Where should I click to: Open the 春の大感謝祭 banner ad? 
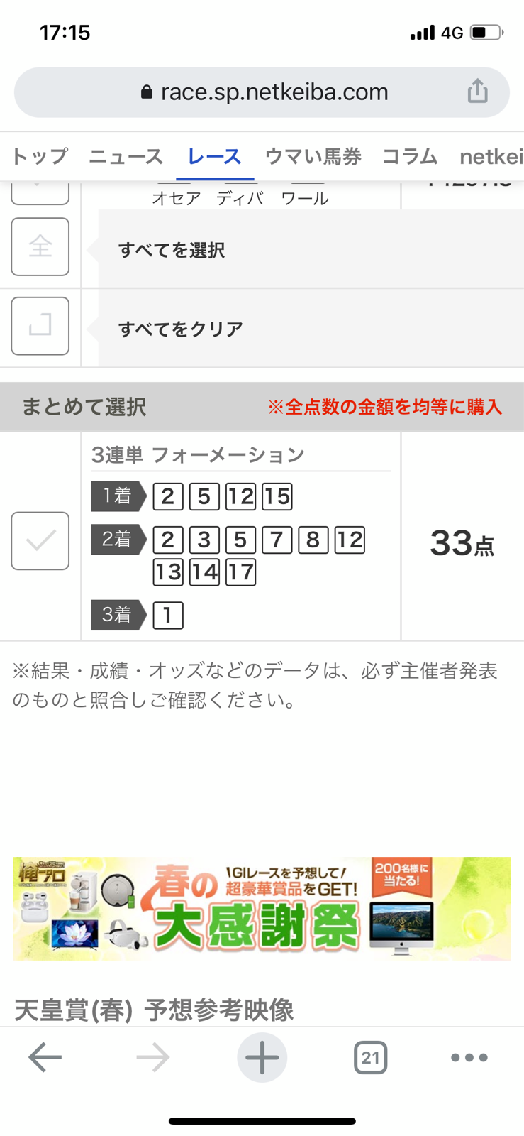(262, 909)
